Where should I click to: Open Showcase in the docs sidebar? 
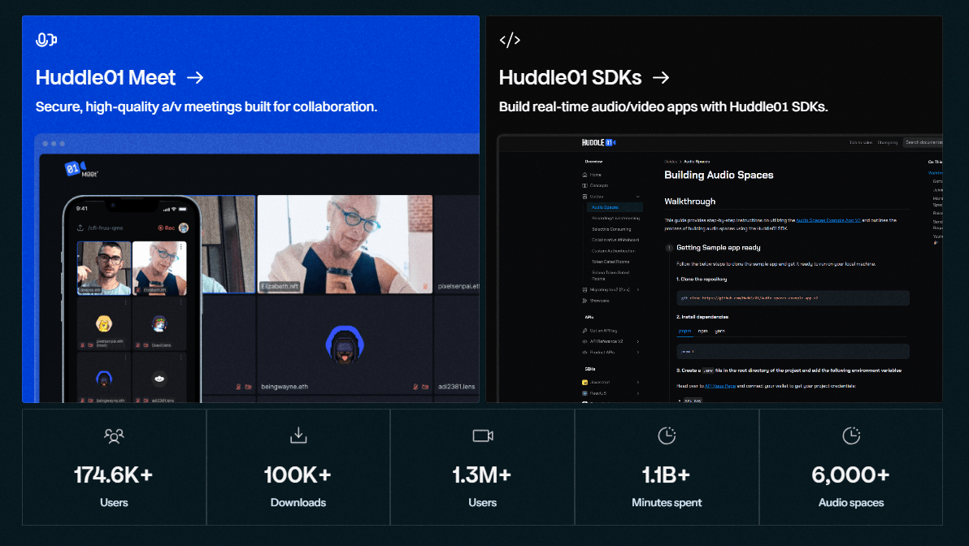[x=596, y=301]
